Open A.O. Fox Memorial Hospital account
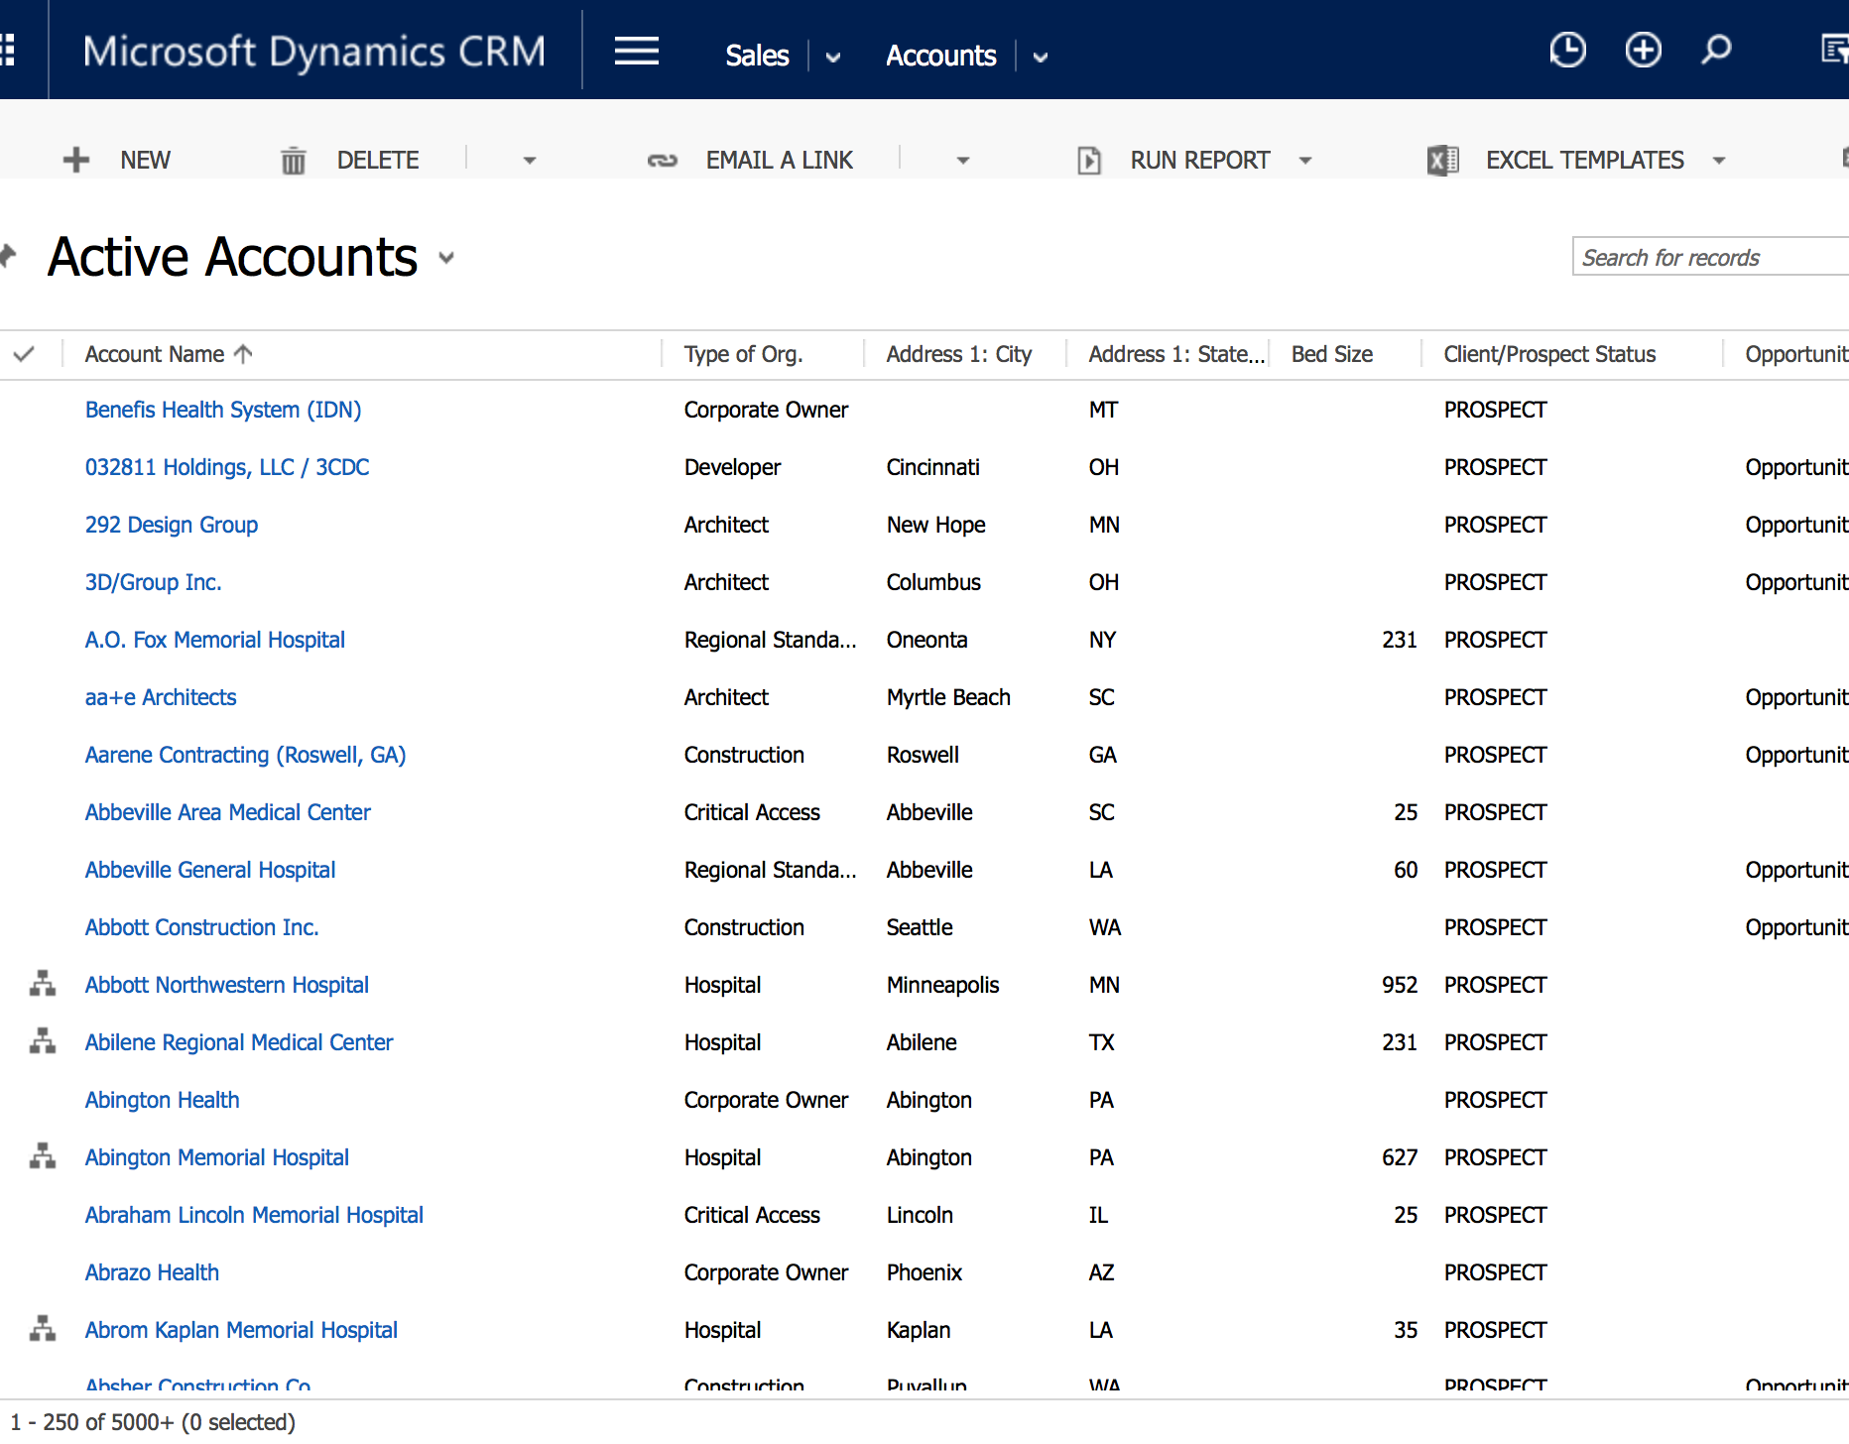Screen dimensions: 1849x1444 (215, 640)
